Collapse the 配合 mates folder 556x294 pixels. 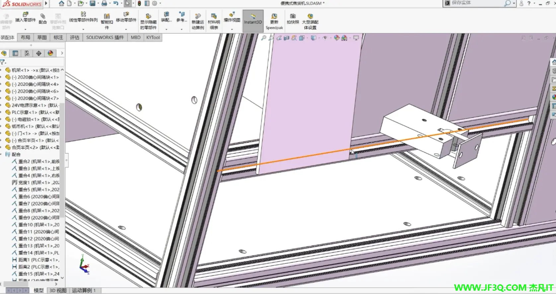[x=1, y=154]
